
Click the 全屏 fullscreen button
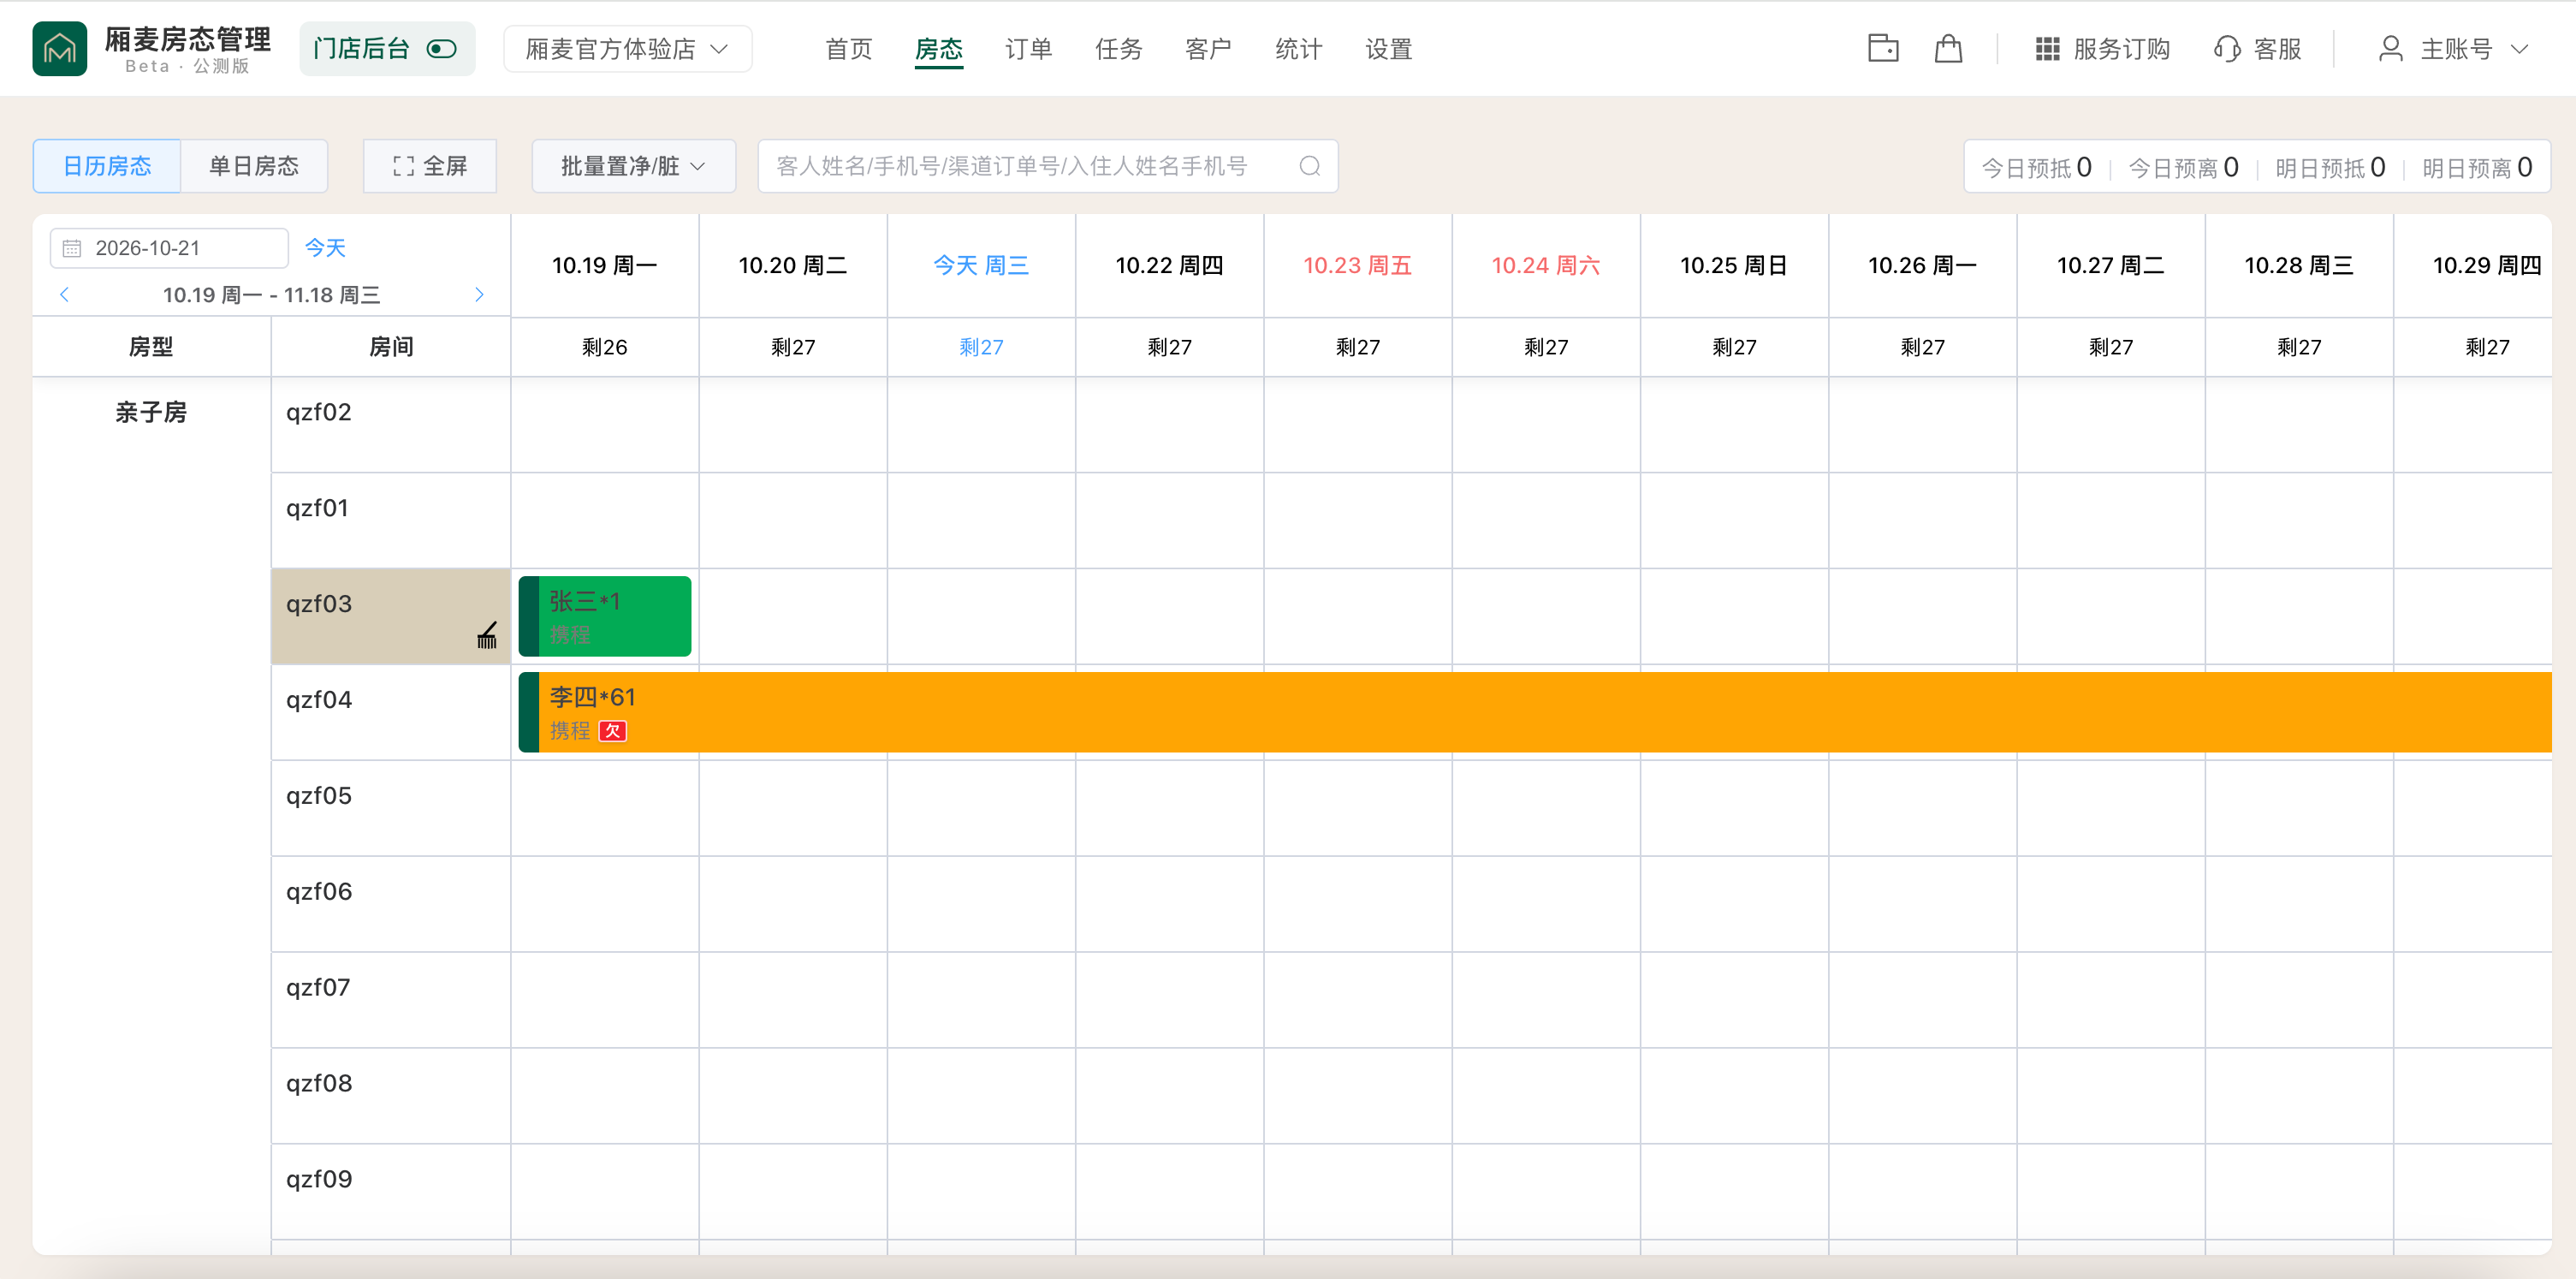pos(430,166)
